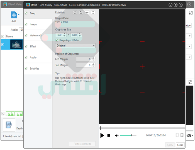The image size is (195, 150).
Task: Play the preview video
Action: (102, 135)
